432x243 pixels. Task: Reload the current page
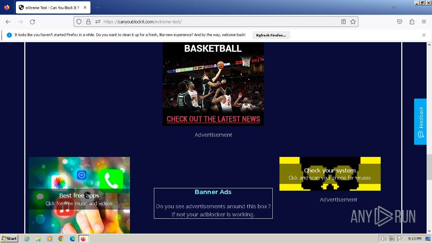(x=32, y=22)
